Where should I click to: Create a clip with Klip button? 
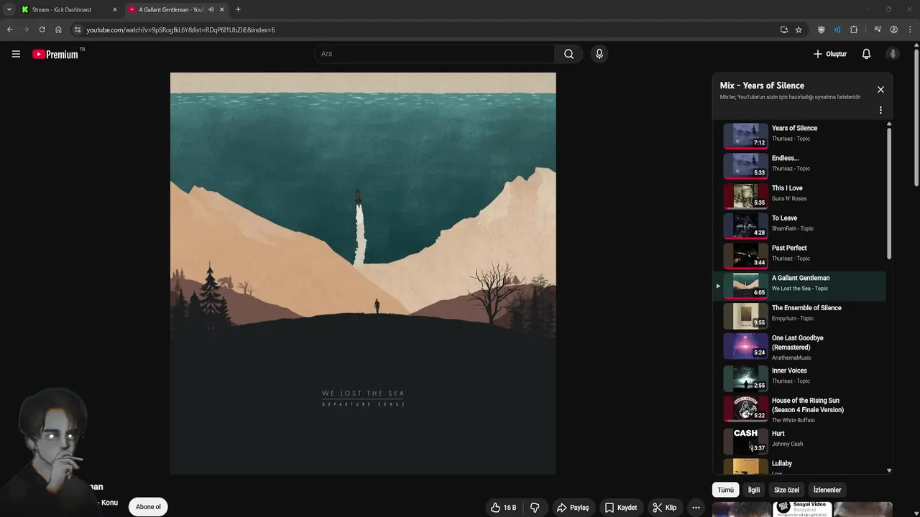(x=665, y=508)
